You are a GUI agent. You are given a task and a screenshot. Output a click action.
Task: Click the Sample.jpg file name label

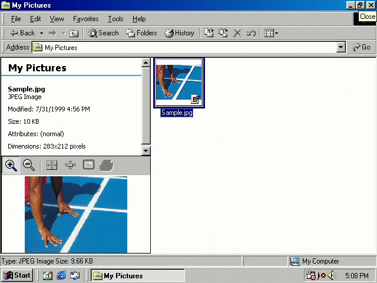pyautogui.click(x=177, y=113)
